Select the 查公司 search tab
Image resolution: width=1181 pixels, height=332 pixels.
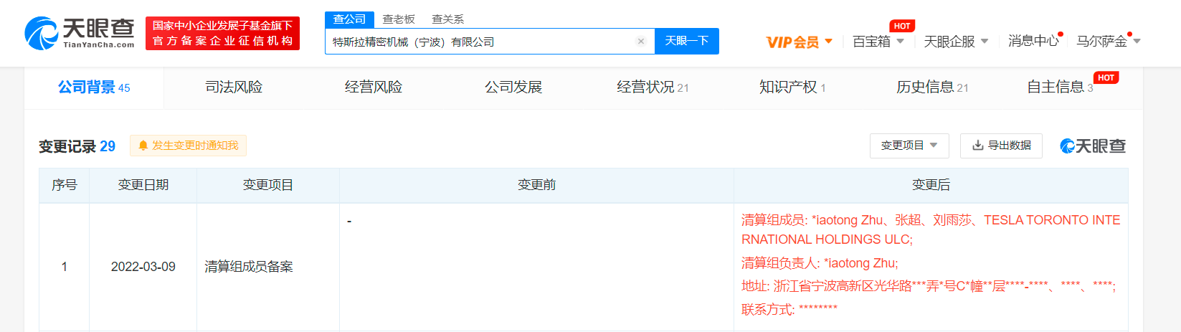pos(349,19)
